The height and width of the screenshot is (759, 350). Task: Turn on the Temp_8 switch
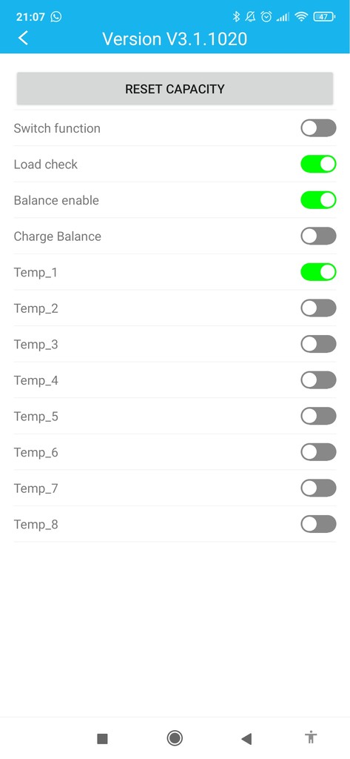coord(318,524)
